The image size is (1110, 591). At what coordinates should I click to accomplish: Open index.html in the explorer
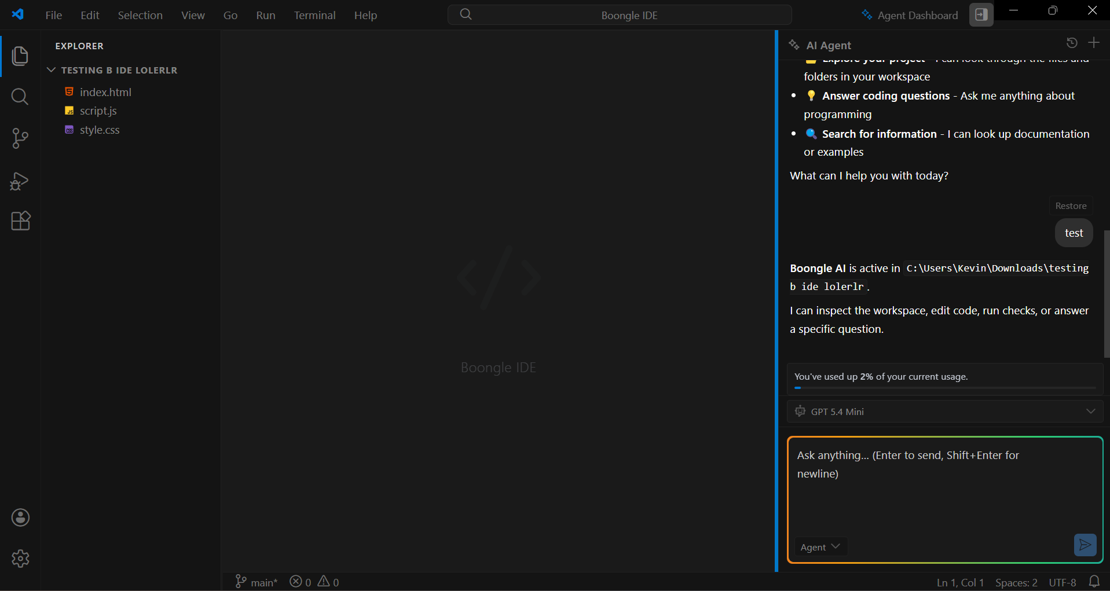pyautogui.click(x=105, y=92)
